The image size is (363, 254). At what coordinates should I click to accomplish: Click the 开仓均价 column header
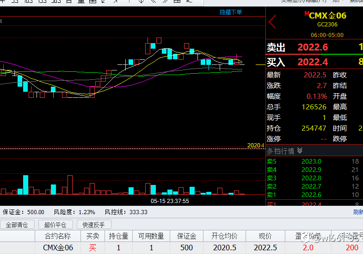pyautogui.click(x=225, y=236)
